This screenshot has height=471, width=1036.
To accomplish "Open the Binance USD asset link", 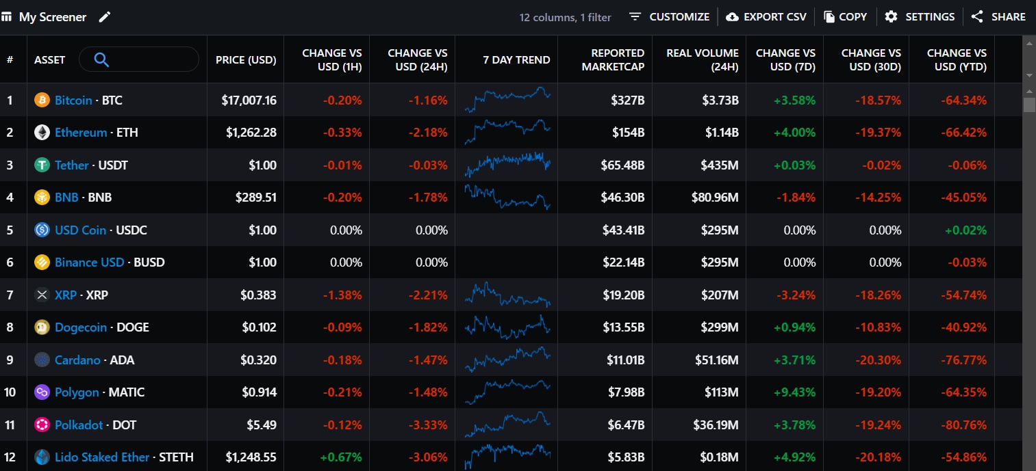I will (x=90, y=263).
